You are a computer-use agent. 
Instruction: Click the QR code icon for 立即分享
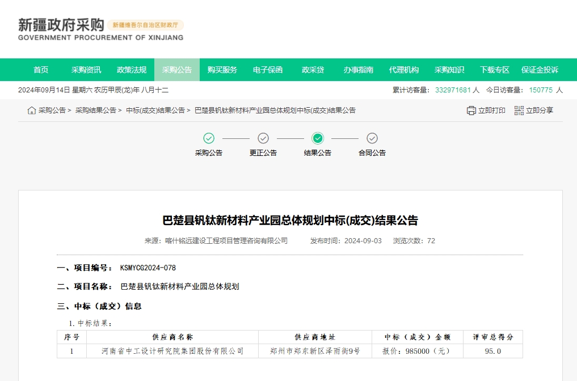coord(519,111)
